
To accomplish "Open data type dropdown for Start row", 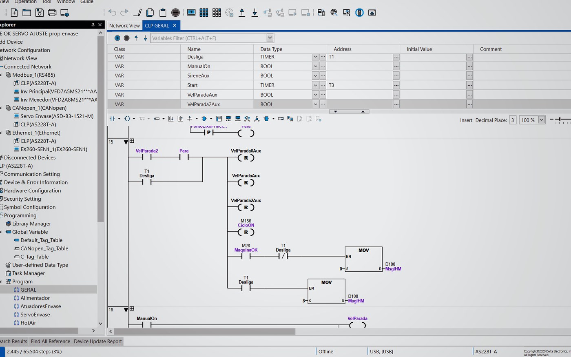I will [315, 85].
